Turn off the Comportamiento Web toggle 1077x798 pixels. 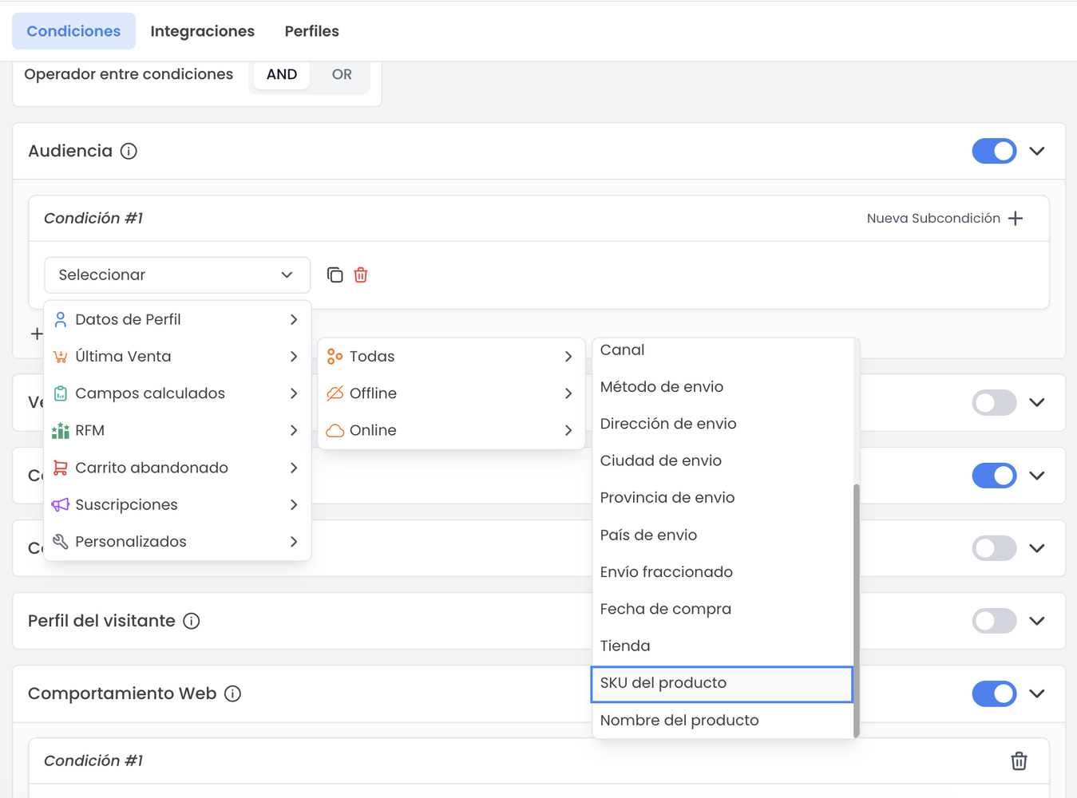[x=994, y=693]
